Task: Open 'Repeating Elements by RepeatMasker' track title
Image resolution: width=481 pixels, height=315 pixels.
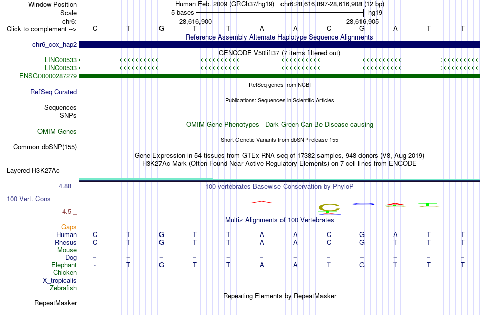Action: pos(279,296)
